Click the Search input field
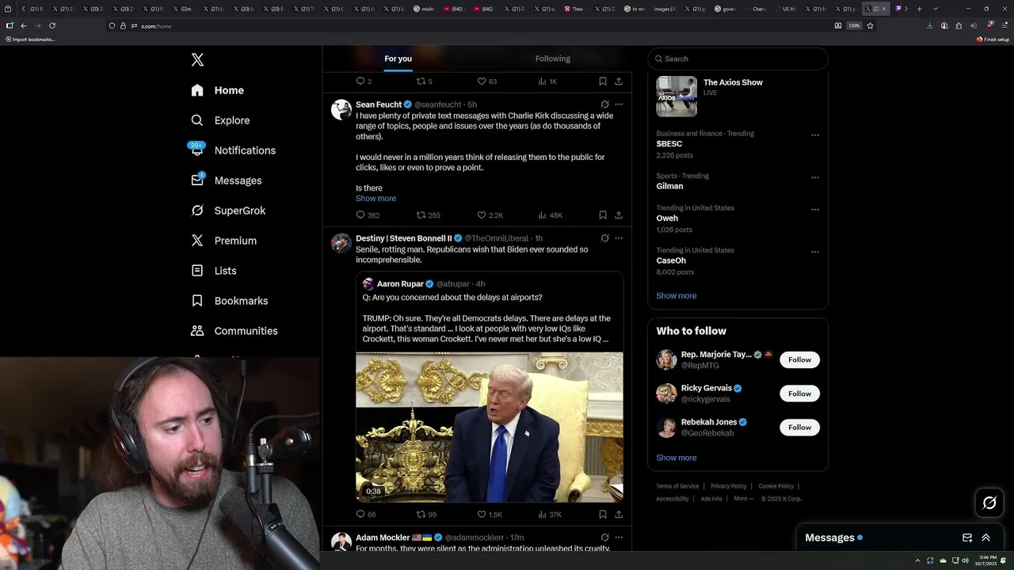Viewport: 1014px width, 570px height. click(738, 59)
